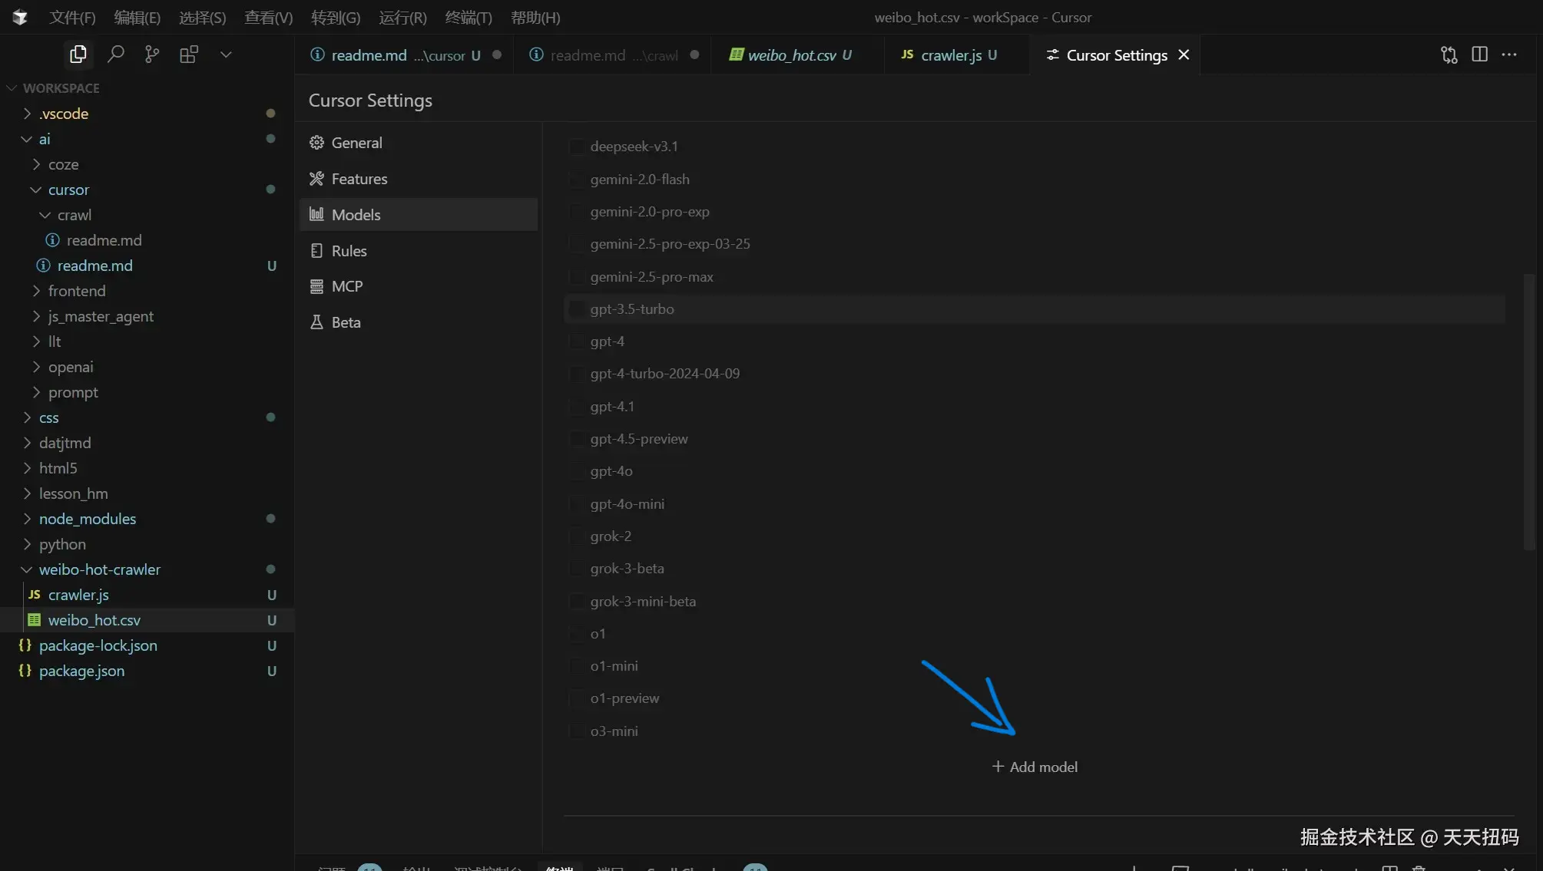Click the models list vertical scrollbar

tap(1528, 411)
